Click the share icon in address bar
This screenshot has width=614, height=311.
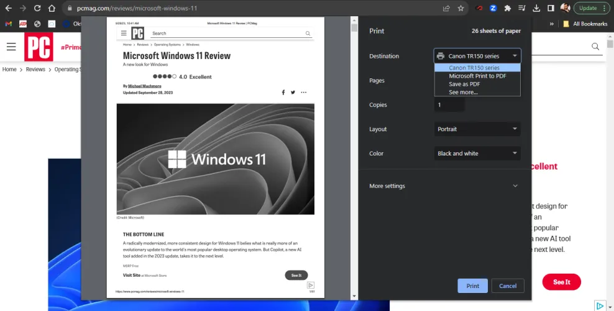coord(446,8)
